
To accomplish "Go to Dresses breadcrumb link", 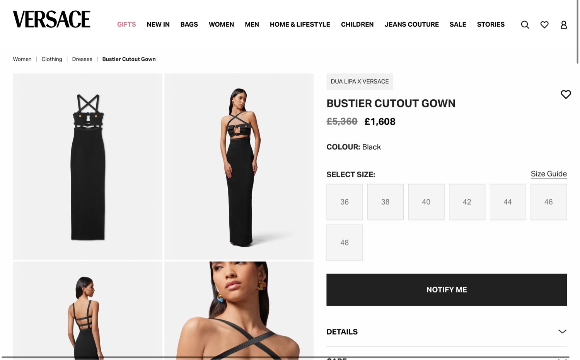I will (82, 59).
